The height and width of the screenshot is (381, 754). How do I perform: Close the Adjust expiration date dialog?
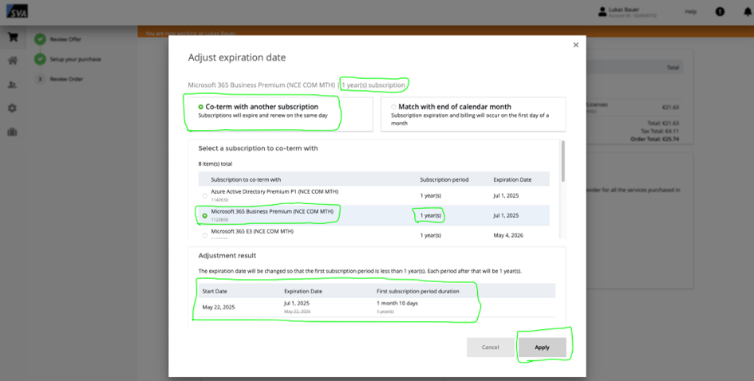pos(576,45)
